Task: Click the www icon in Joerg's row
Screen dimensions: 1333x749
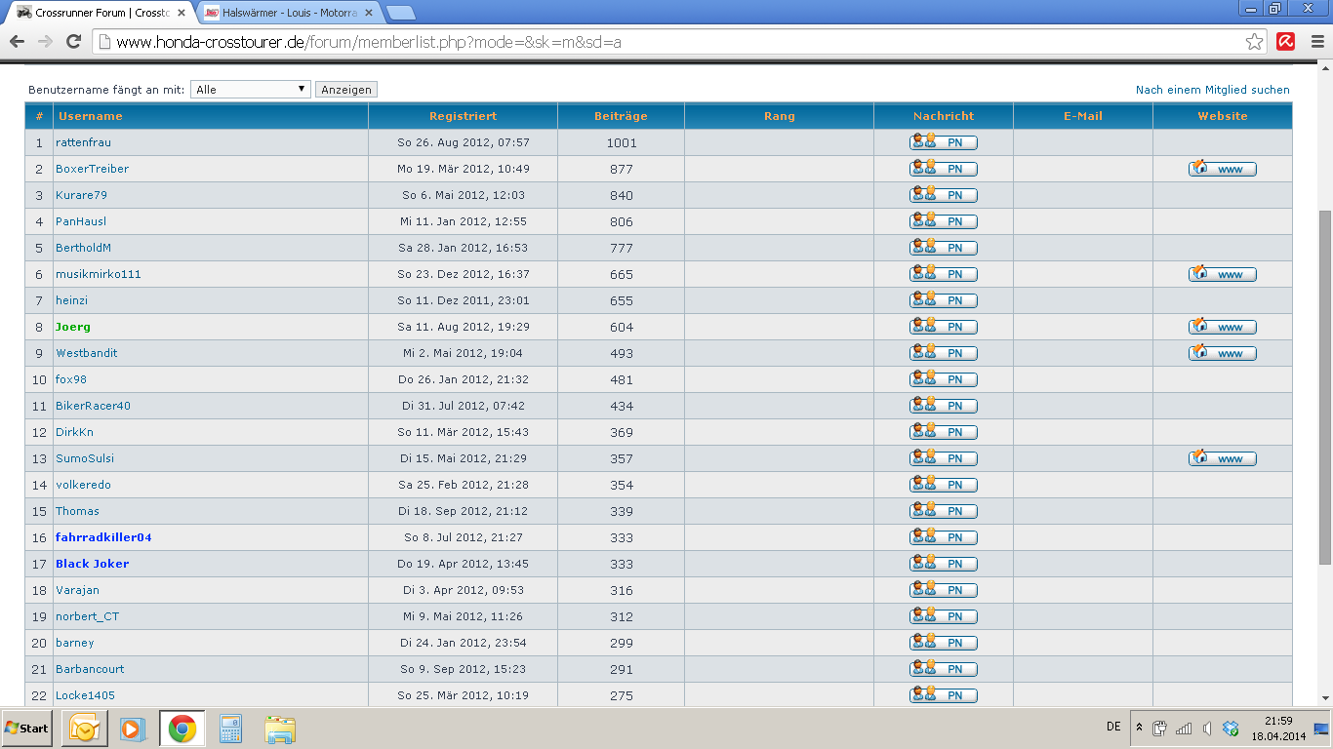Action: (1222, 328)
